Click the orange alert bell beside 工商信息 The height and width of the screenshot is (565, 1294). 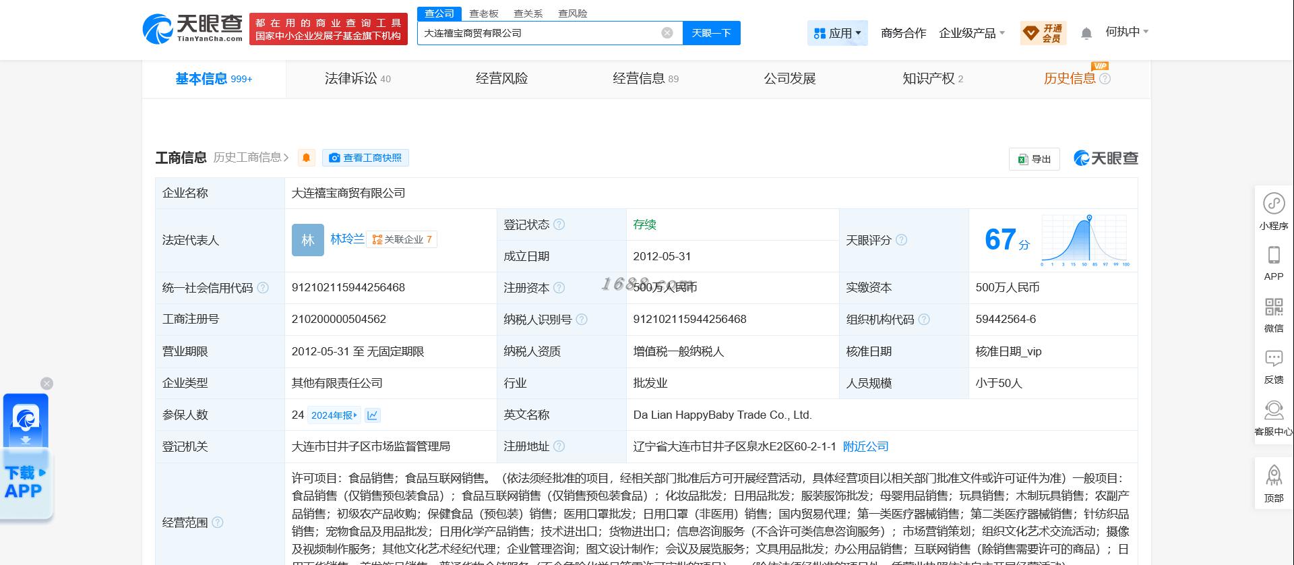[306, 158]
